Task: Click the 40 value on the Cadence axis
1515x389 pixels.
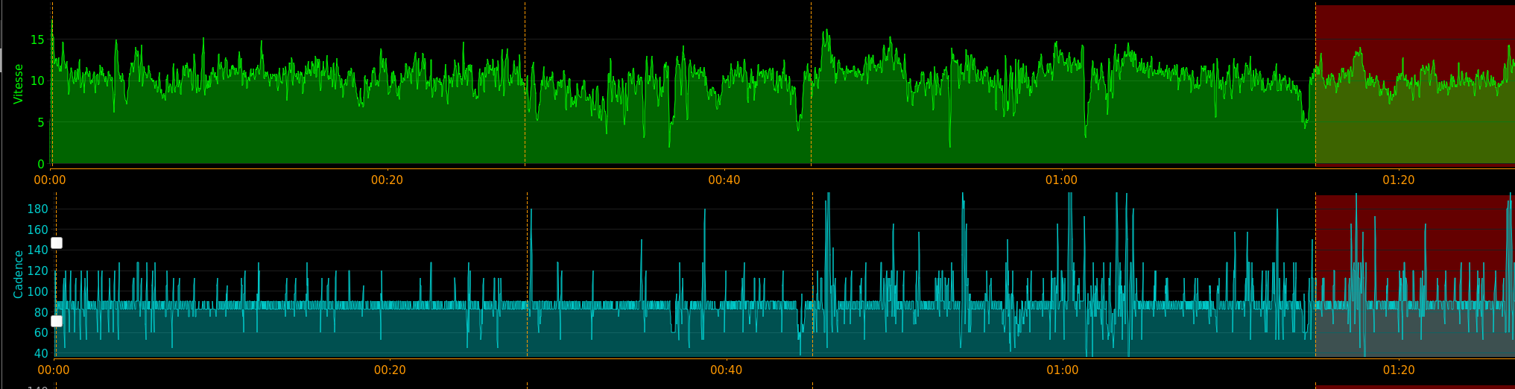Action: tap(41, 354)
